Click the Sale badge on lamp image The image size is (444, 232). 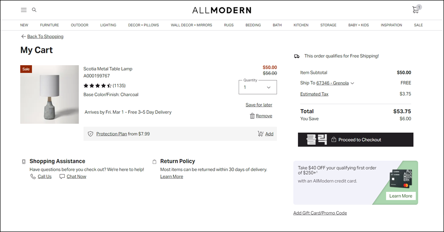point(26,69)
